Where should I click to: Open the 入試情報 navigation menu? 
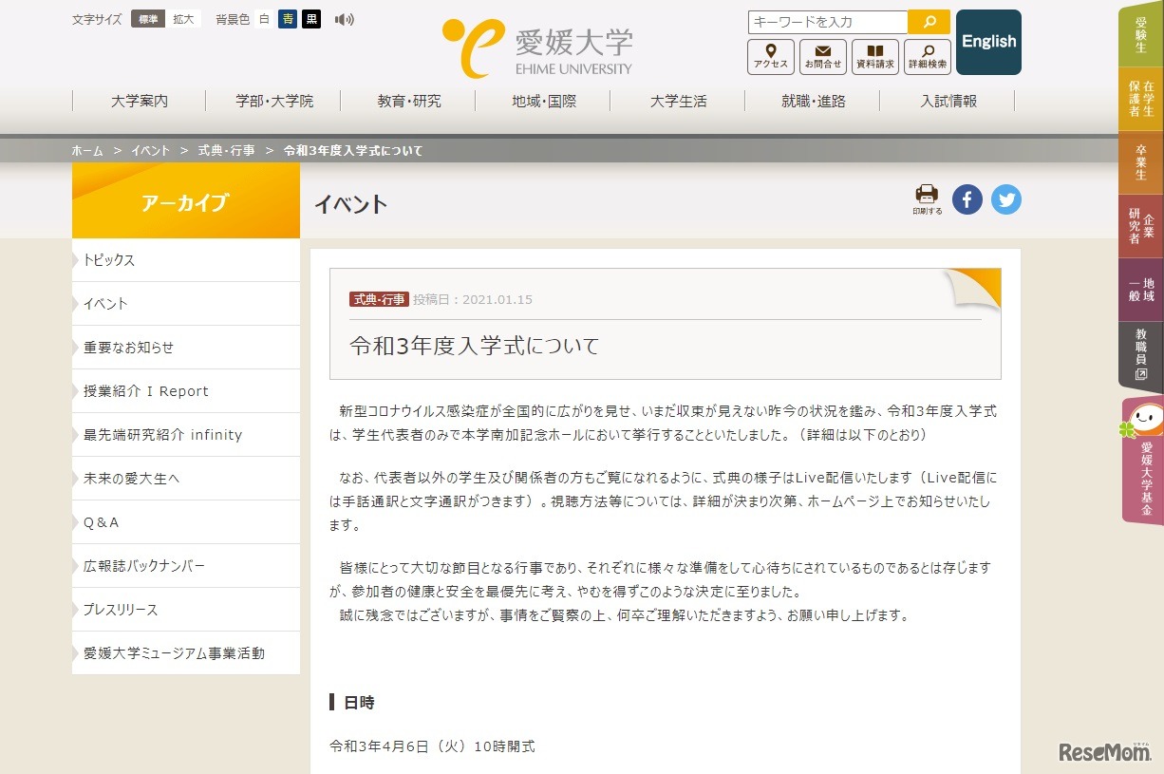pyautogui.click(x=948, y=101)
